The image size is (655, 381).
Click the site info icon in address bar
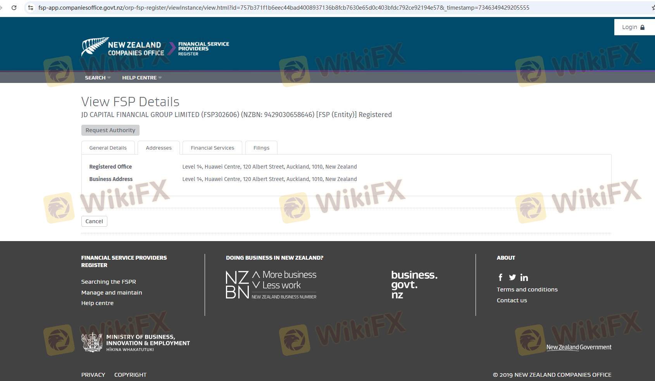[31, 8]
